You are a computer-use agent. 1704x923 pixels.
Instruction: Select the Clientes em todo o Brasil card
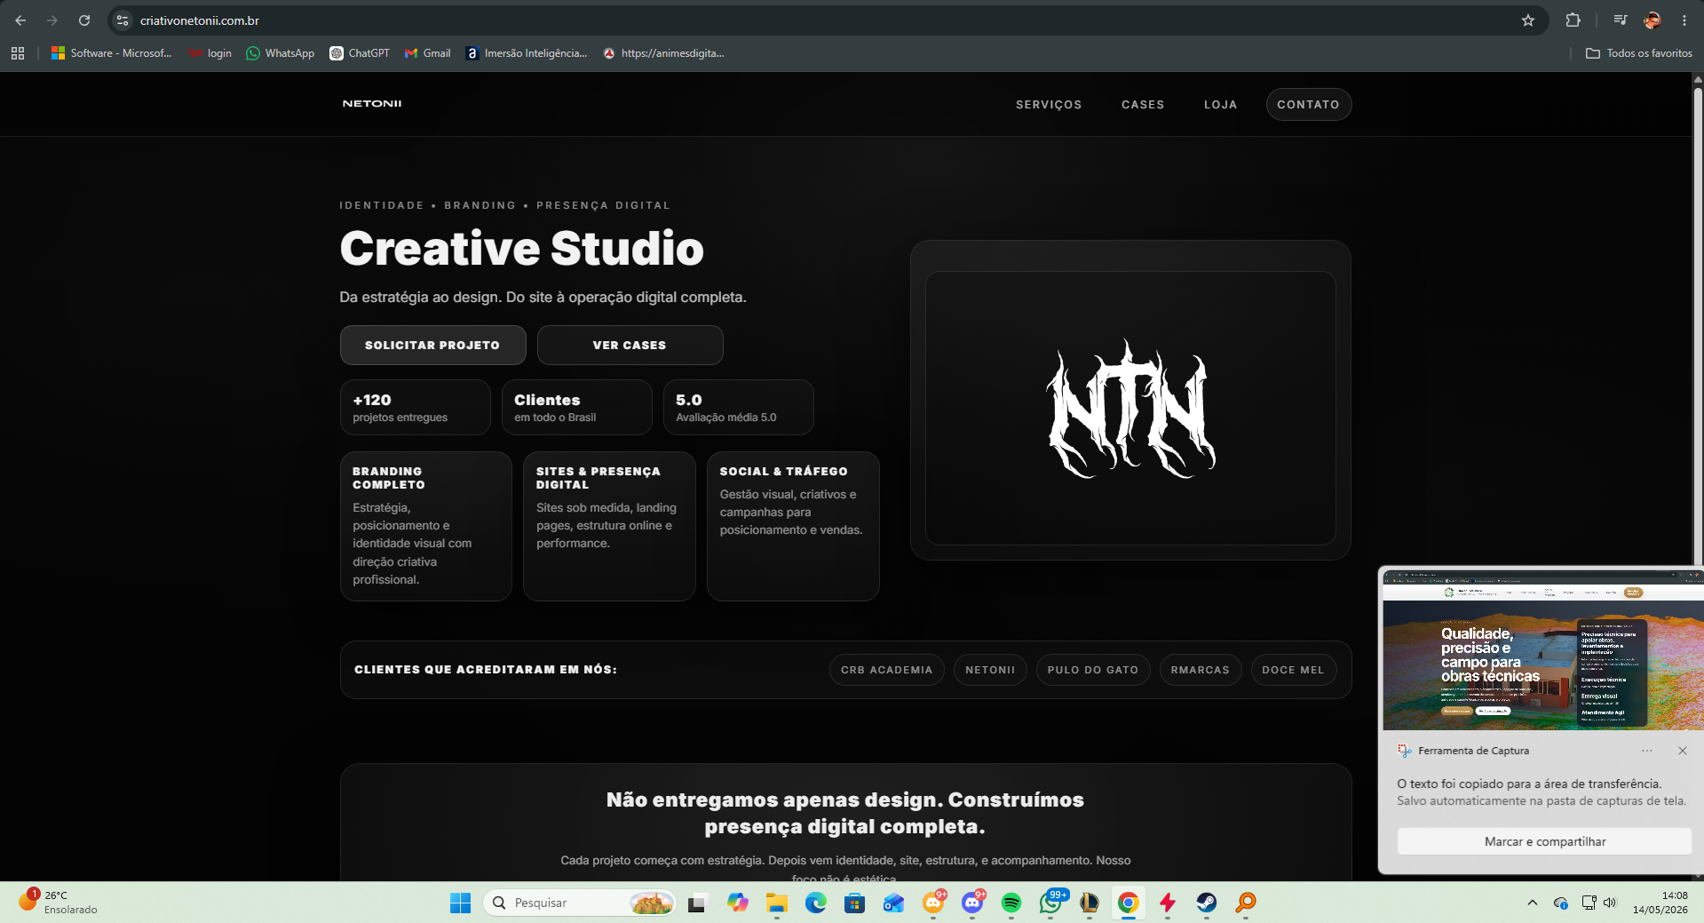pos(576,408)
